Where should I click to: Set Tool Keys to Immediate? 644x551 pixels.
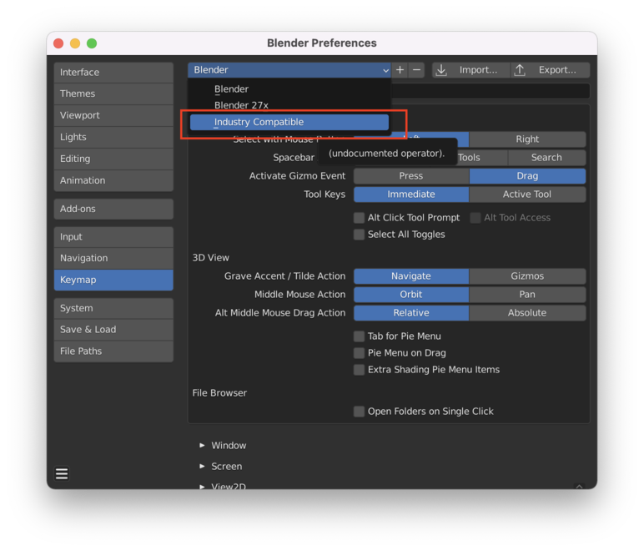coord(411,195)
